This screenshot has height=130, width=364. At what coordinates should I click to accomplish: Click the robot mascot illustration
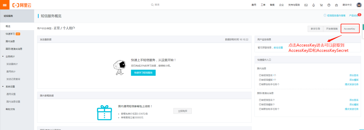pyautogui.click(x=119, y=68)
